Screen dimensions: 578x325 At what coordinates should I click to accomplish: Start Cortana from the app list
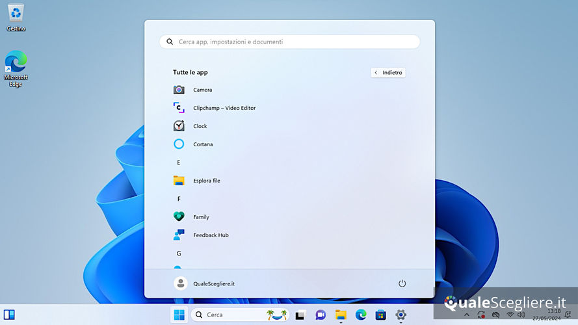(202, 144)
